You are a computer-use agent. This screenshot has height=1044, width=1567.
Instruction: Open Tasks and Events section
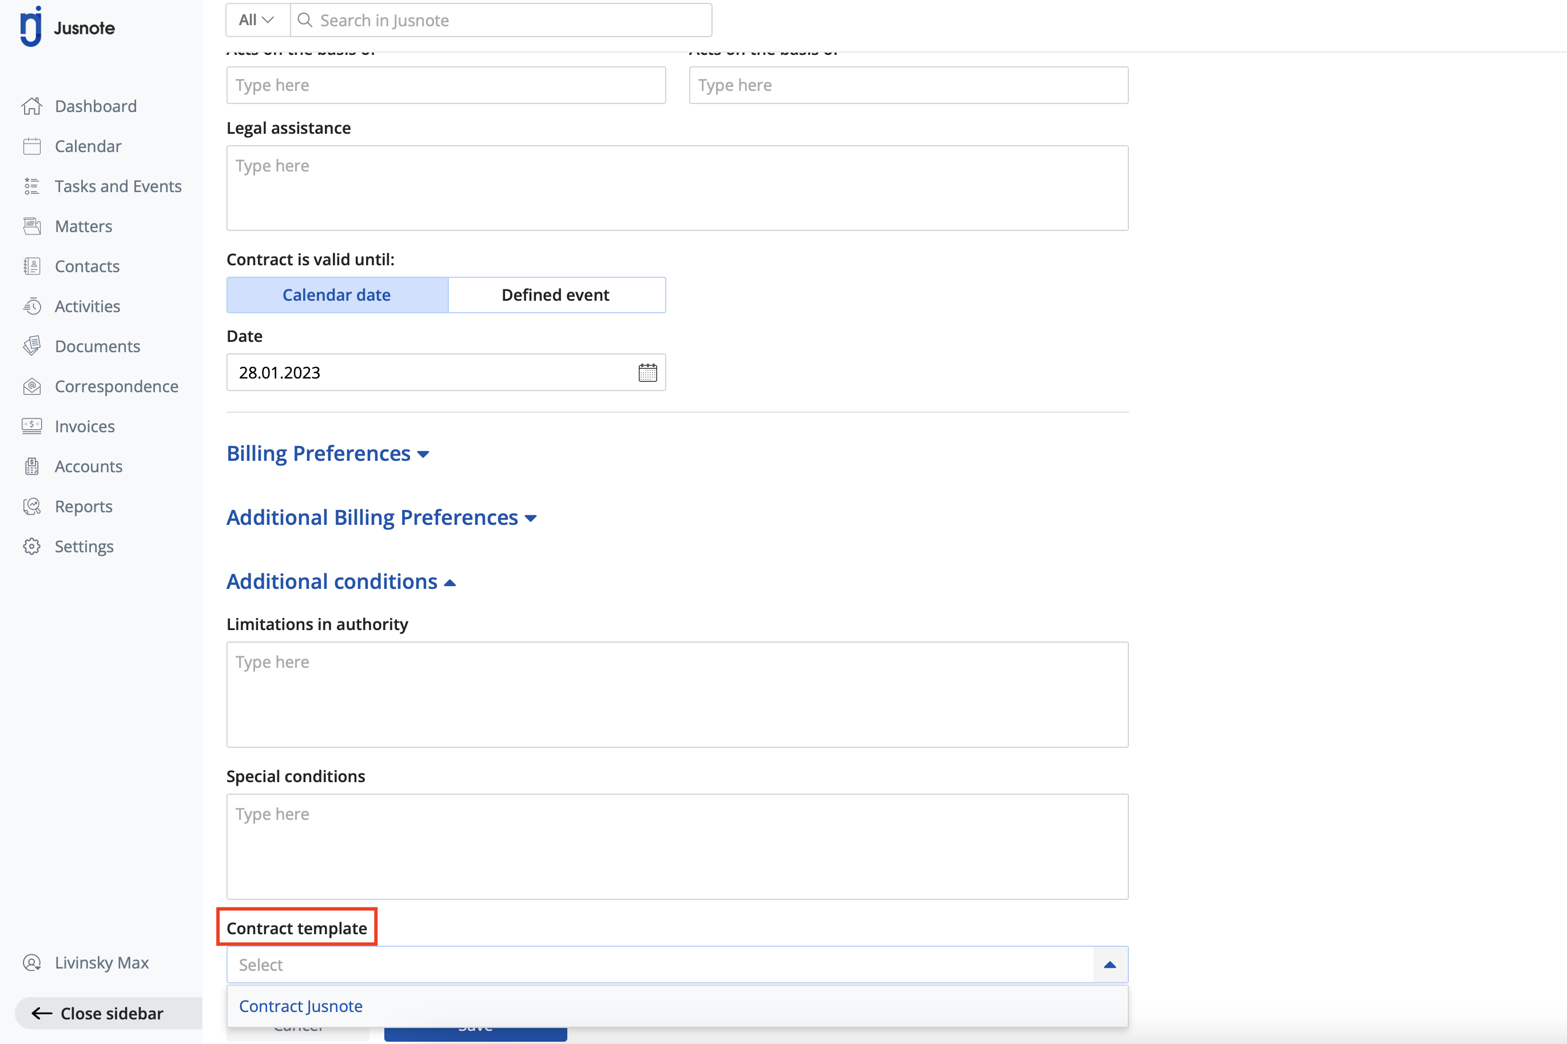click(118, 186)
